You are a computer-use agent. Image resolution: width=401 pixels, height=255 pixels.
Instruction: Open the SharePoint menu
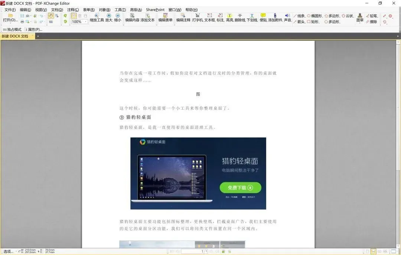[155, 10]
